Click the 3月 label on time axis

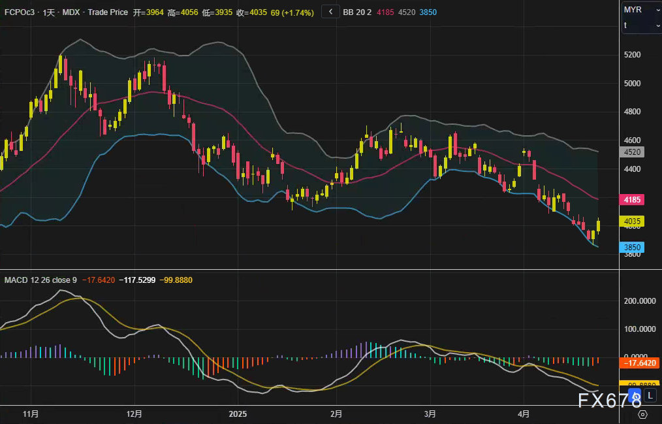(x=430, y=414)
